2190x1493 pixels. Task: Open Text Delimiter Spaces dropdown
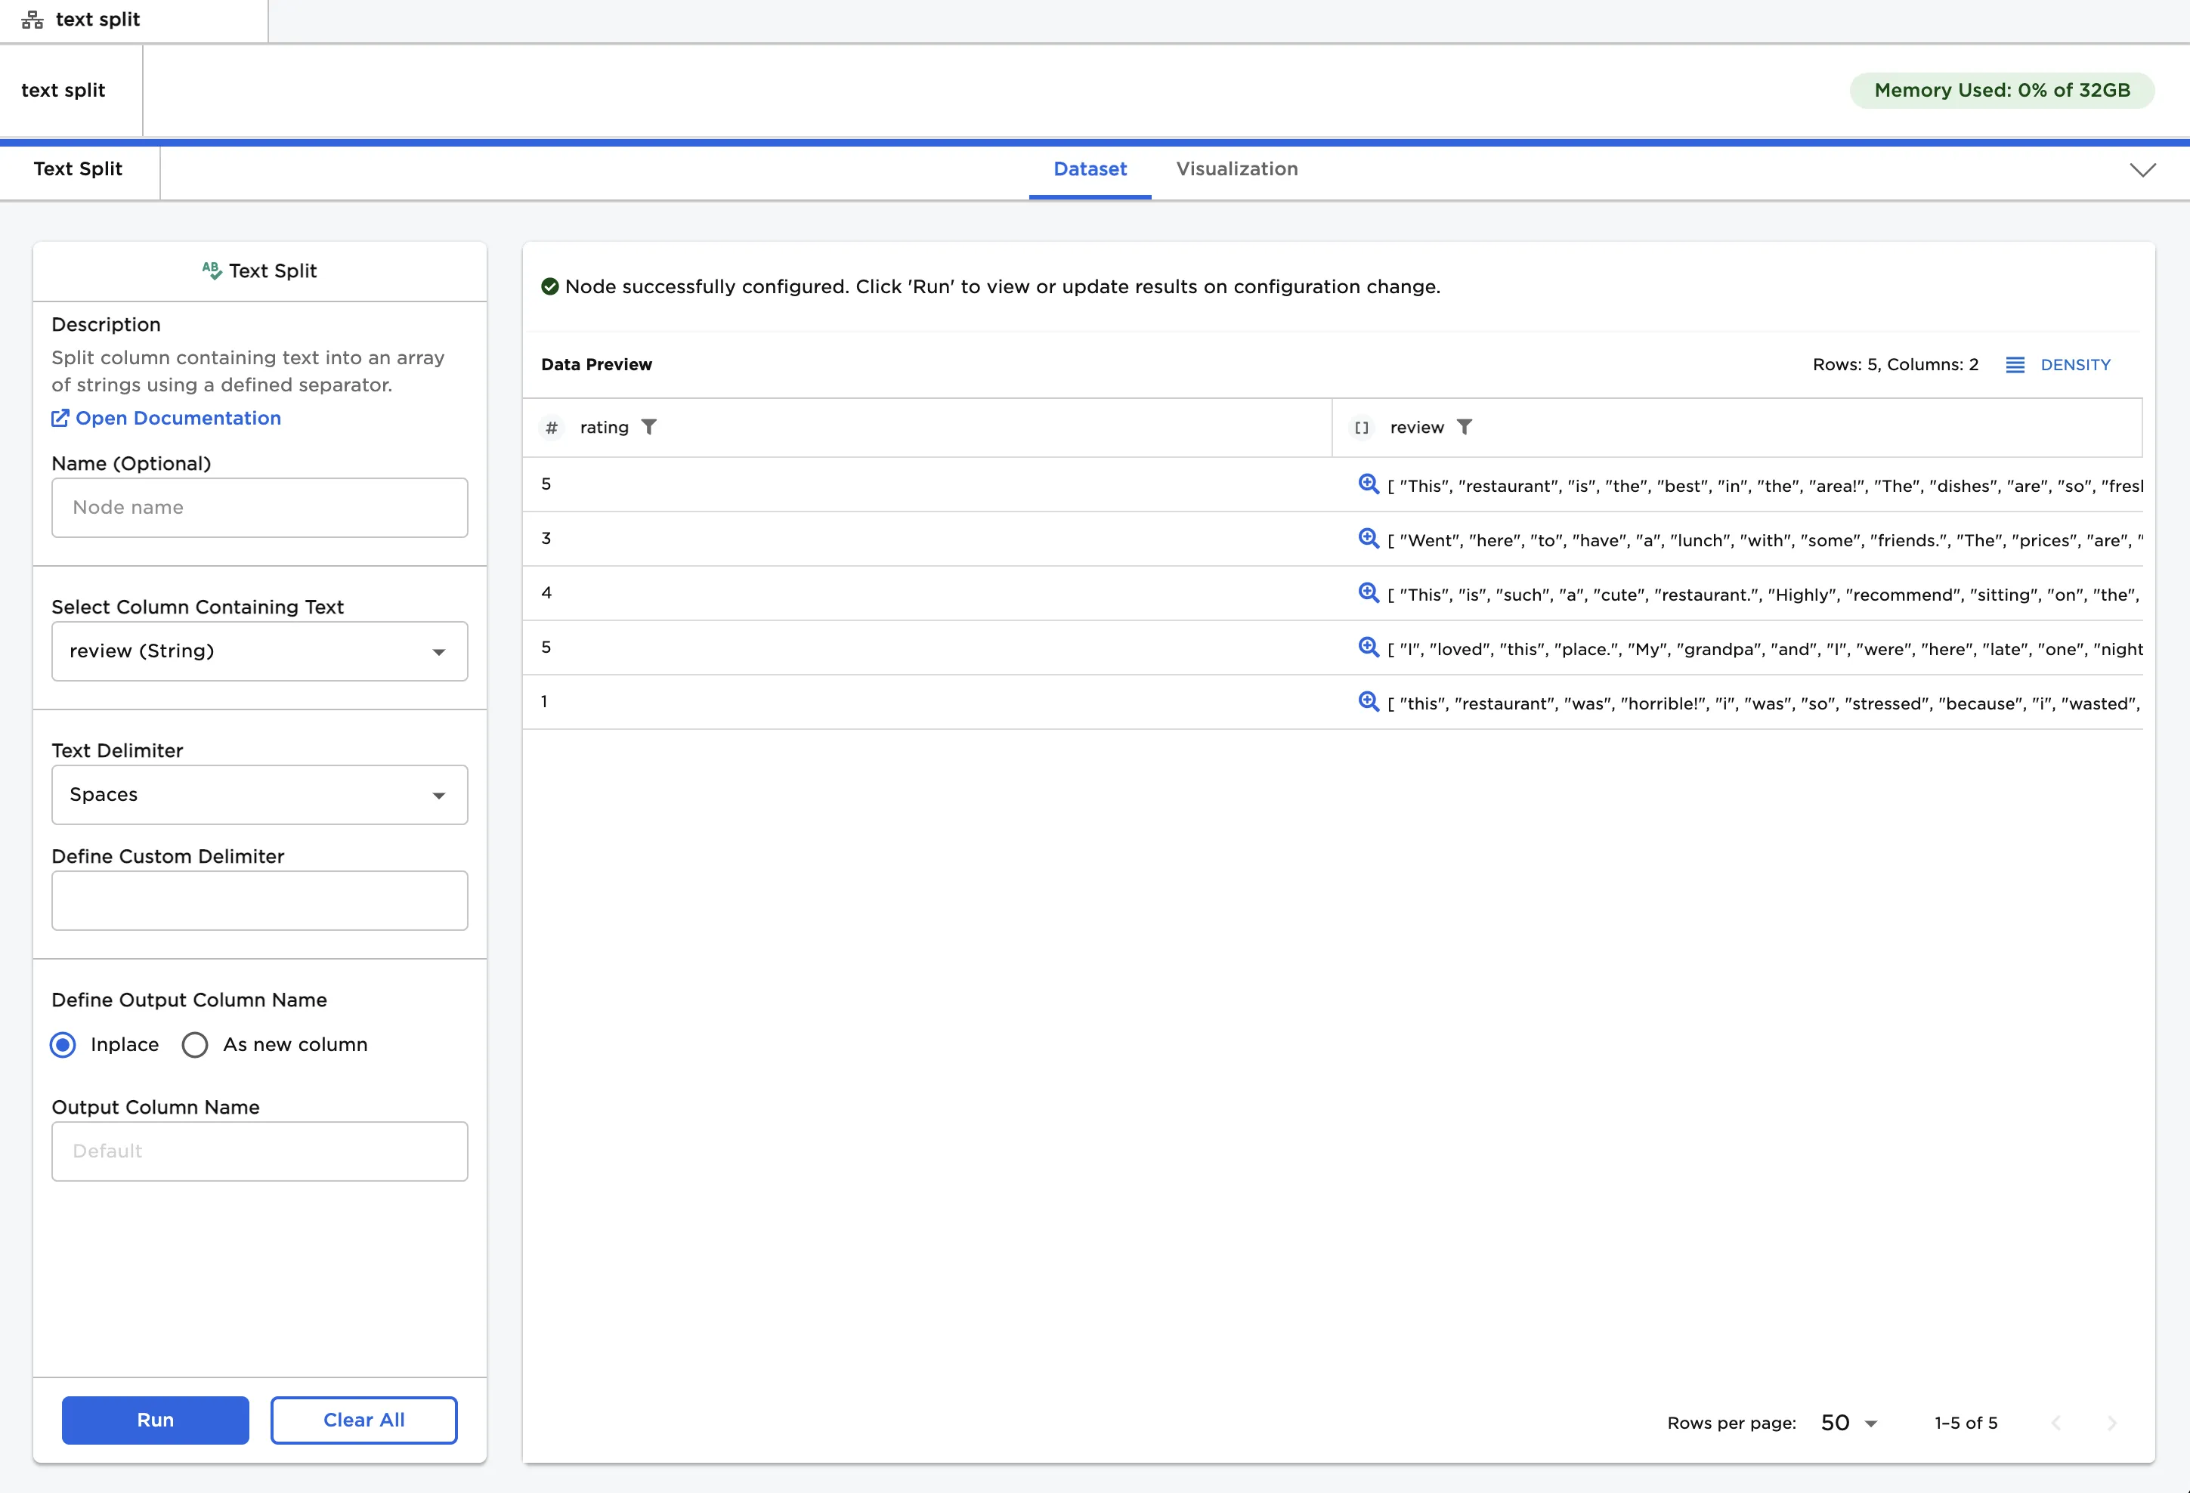[259, 795]
